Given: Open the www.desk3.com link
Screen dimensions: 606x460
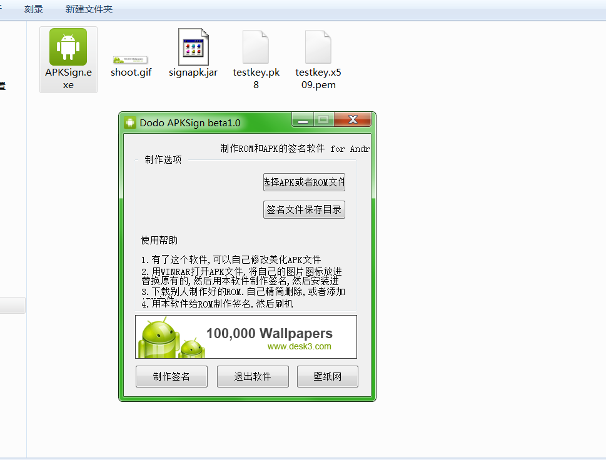Looking at the screenshot, I should (299, 347).
